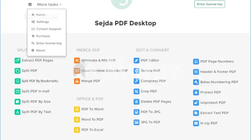Screen dimensions: 251x140
Task: Open the PDF To JPG link
Action: [x=151, y=112]
